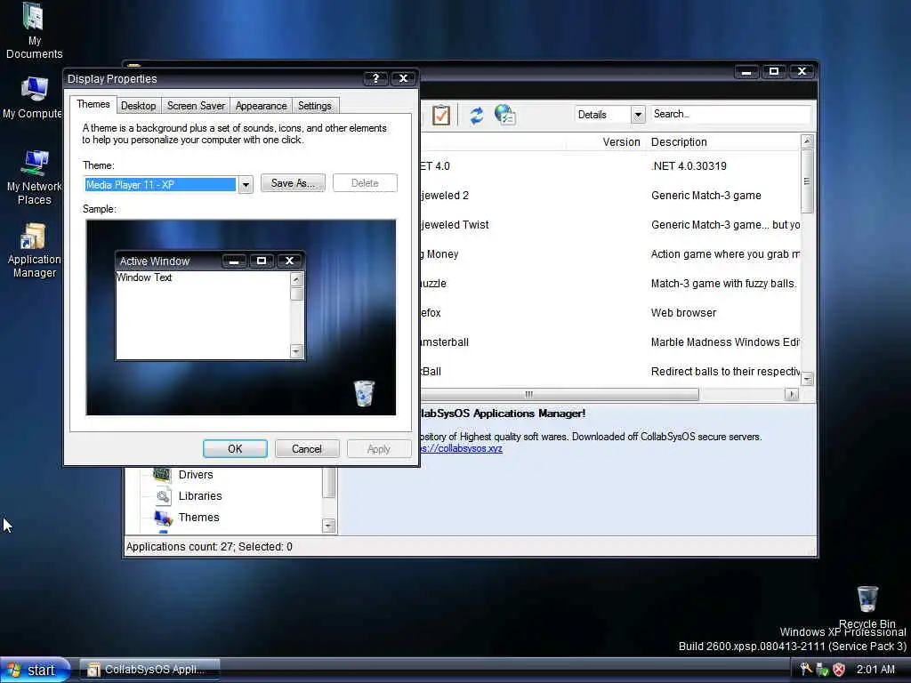Open the collabsysos.xyz link
Screen dimensions: 911x683
click(x=462, y=448)
